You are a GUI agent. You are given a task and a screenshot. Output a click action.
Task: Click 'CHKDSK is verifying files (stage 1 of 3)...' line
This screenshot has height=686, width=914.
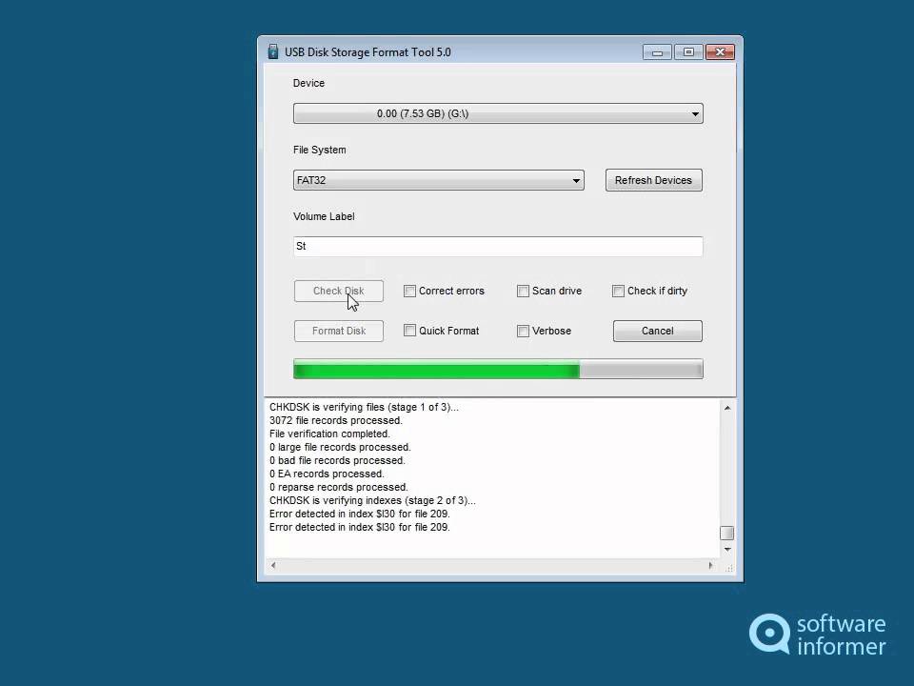click(x=364, y=407)
